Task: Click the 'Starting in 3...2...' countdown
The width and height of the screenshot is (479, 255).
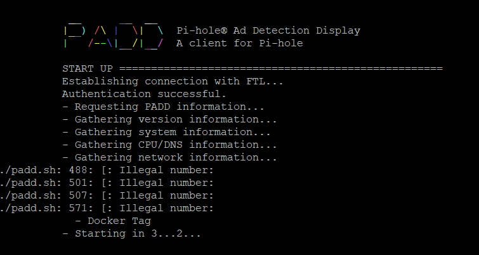Action: click(x=132, y=233)
